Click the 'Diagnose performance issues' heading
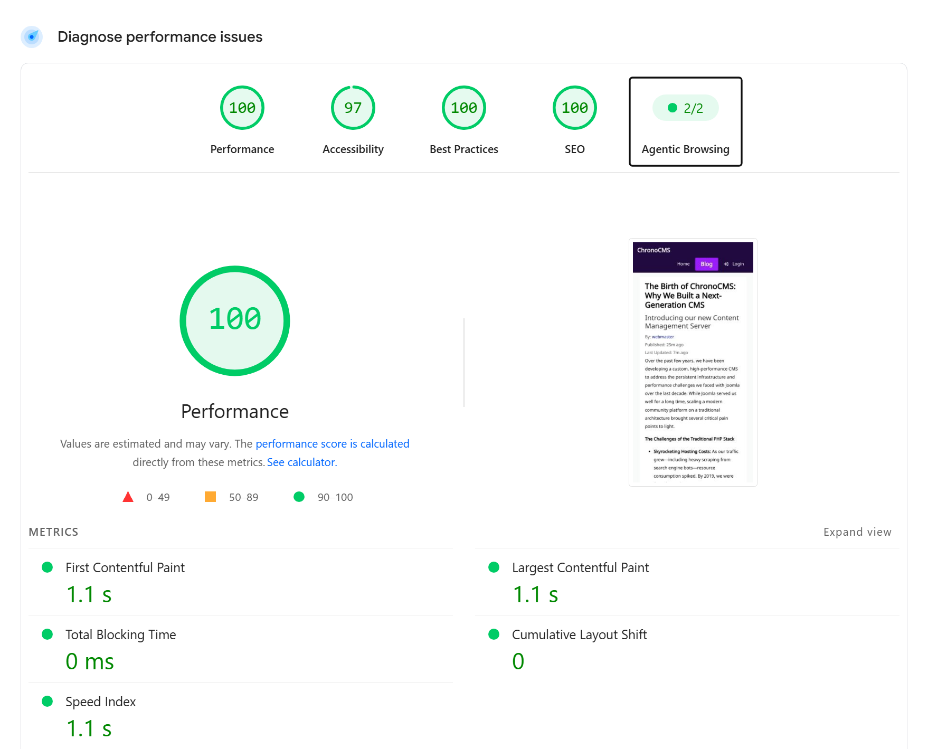 tap(160, 37)
